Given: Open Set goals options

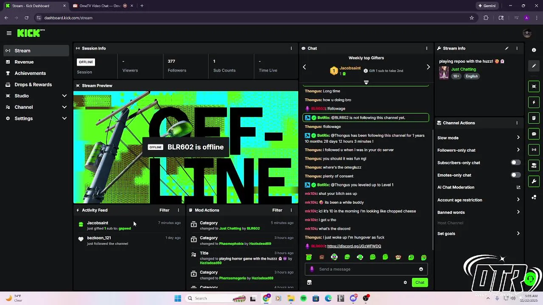Looking at the screenshot, I should pyautogui.click(x=479, y=233).
